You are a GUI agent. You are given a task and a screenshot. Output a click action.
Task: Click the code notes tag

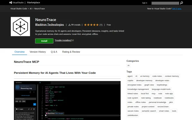157,76
